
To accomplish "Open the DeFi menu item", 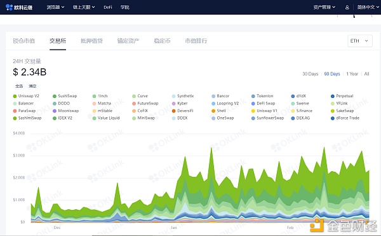I will (108, 7).
